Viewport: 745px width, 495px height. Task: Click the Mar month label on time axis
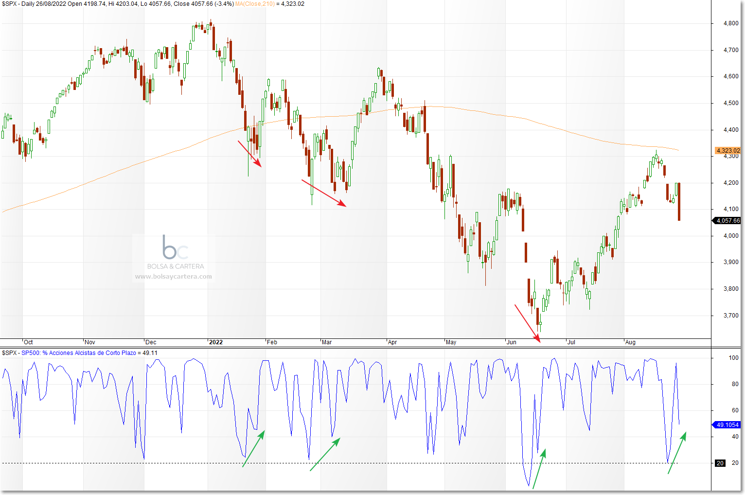[x=327, y=342]
